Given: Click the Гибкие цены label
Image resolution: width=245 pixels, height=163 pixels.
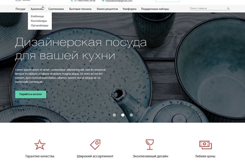Looking at the screenshot, I should click(x=205, y=156).
